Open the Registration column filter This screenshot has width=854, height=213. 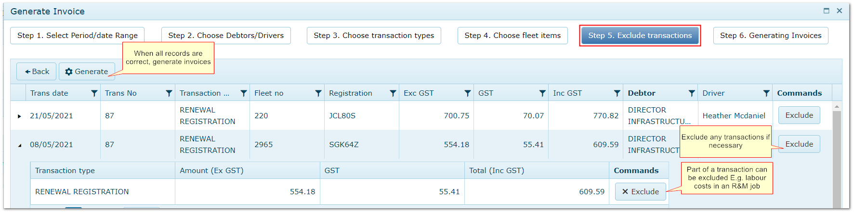click(393, 93)
